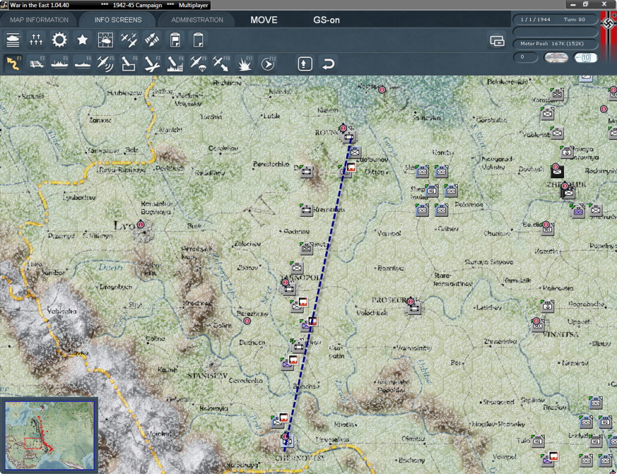Viewport: 617px width, 474px height.
Task: Click the toggle windows icon
Action: 497,40
